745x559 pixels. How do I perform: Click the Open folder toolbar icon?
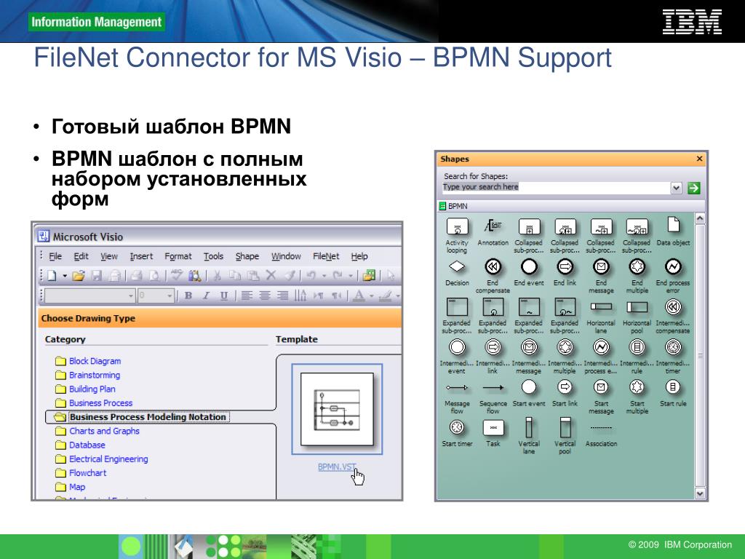point(79,276)
